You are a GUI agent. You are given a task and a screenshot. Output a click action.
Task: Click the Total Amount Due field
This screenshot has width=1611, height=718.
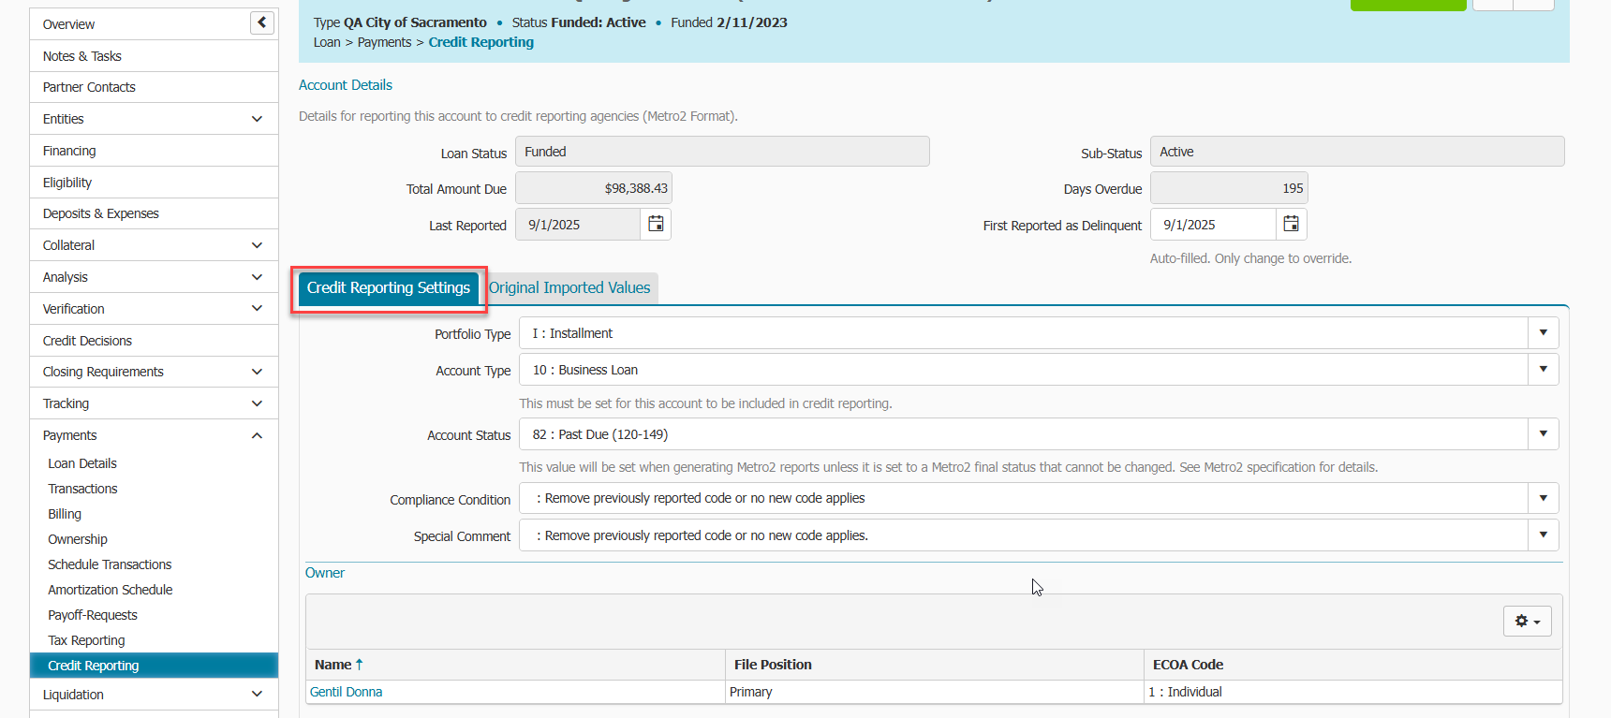594,188
